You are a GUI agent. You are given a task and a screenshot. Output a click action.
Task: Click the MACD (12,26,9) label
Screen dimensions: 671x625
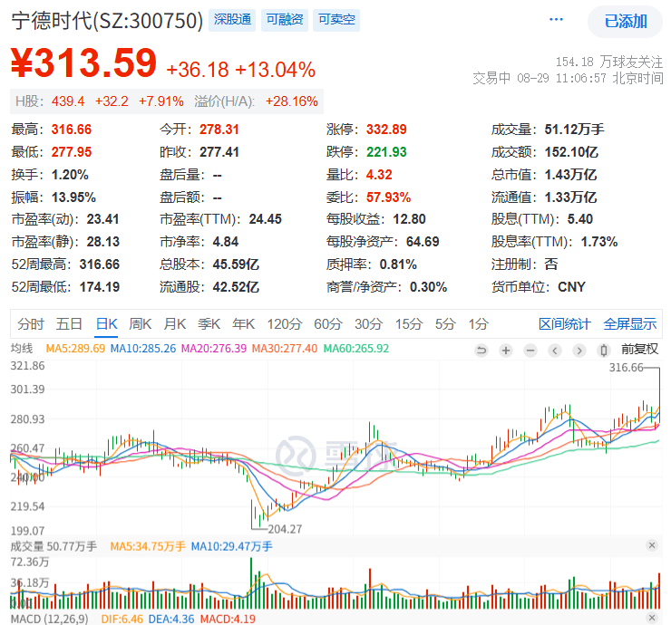pos(50,619)
